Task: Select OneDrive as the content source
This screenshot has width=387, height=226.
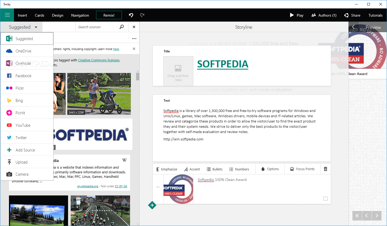Action: (27, 51)
